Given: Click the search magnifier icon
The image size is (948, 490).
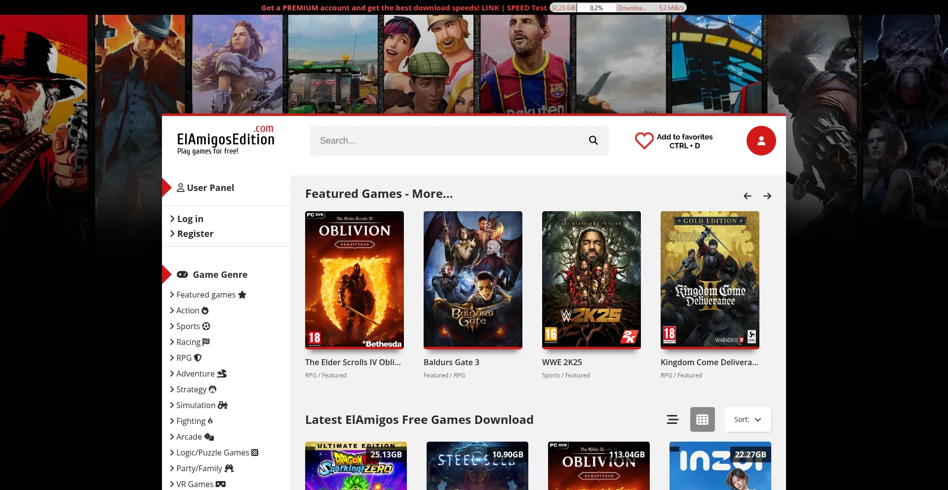Looking at the screenshot, I should 593,141.
